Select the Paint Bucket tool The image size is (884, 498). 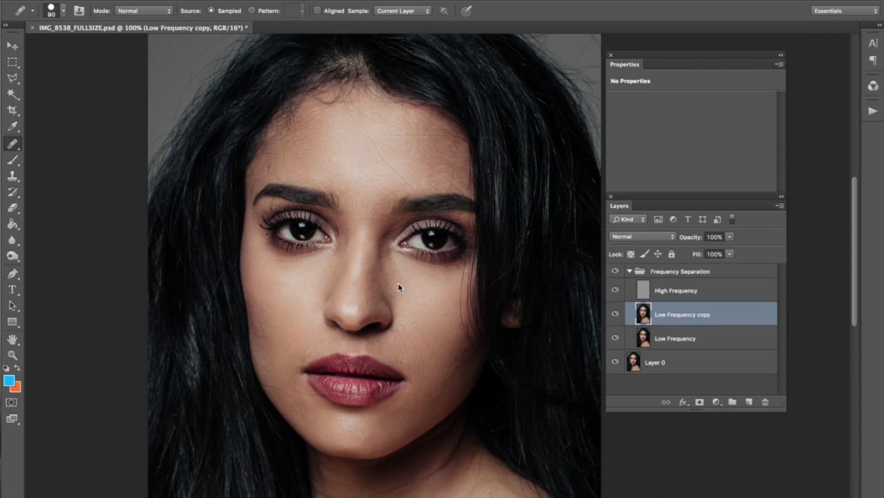[13, 224]
